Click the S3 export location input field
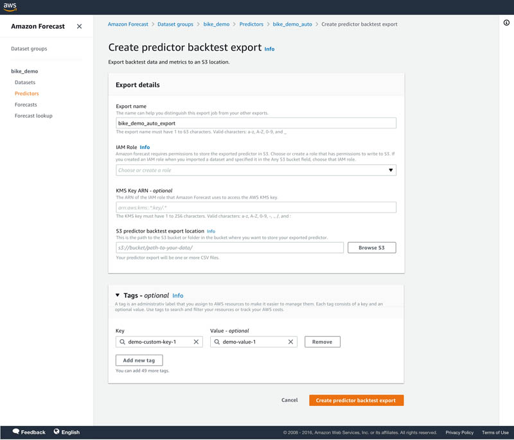This screenshot has width=514, height=440. 229,248
